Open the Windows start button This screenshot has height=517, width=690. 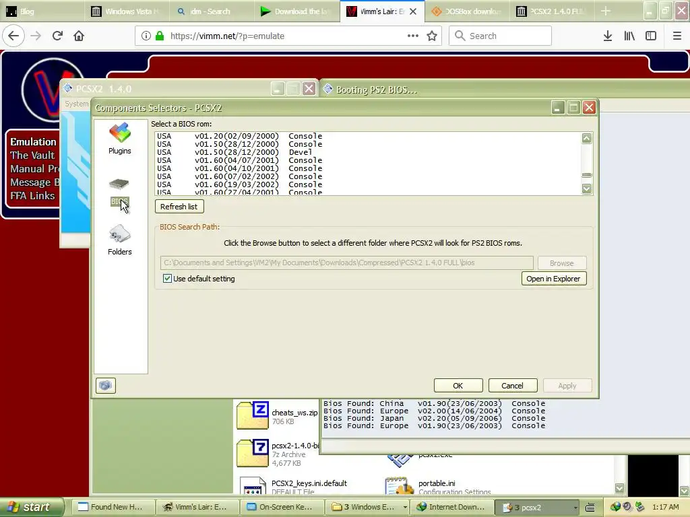tap(32, 507)
